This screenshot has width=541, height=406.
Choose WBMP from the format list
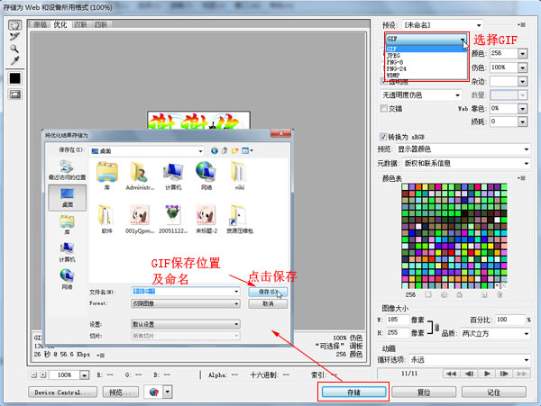click(x=426, y=75)
